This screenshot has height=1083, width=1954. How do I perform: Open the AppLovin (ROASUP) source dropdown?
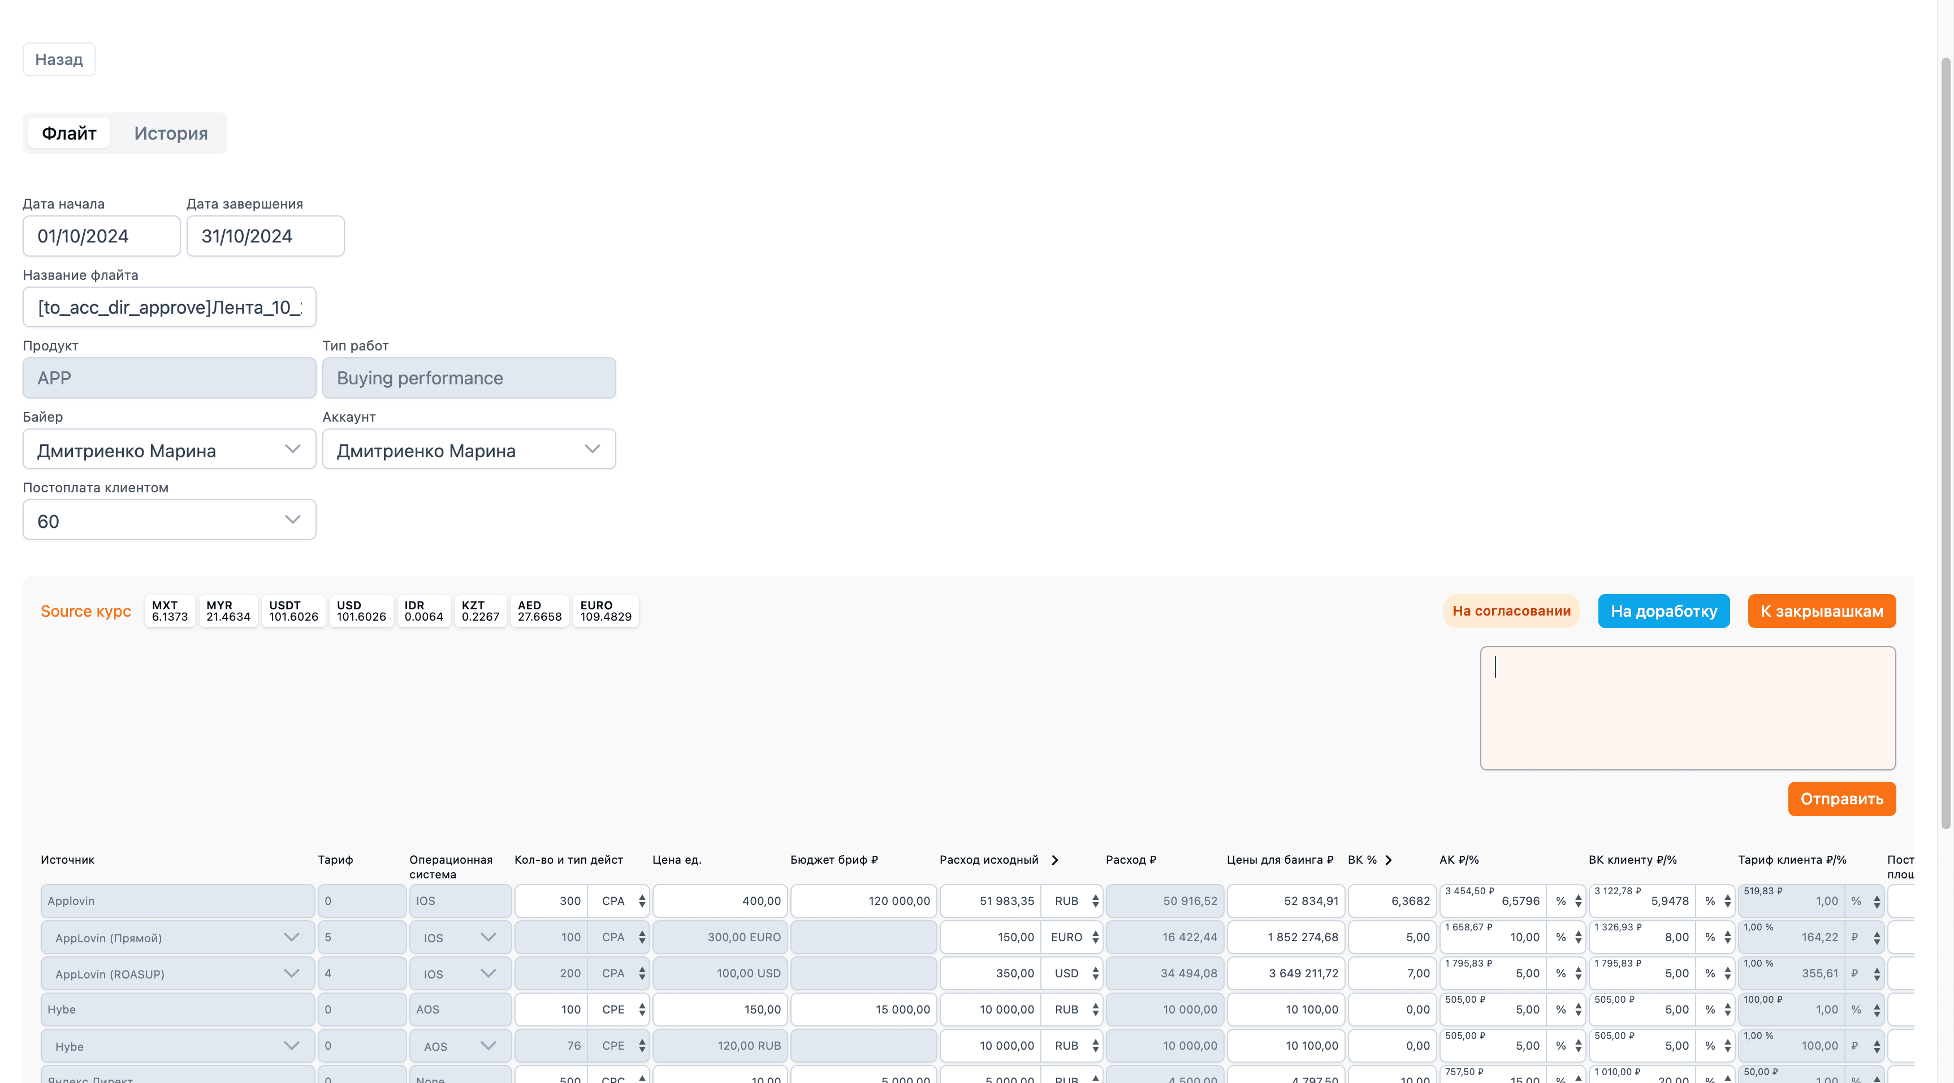pos(178,974)
